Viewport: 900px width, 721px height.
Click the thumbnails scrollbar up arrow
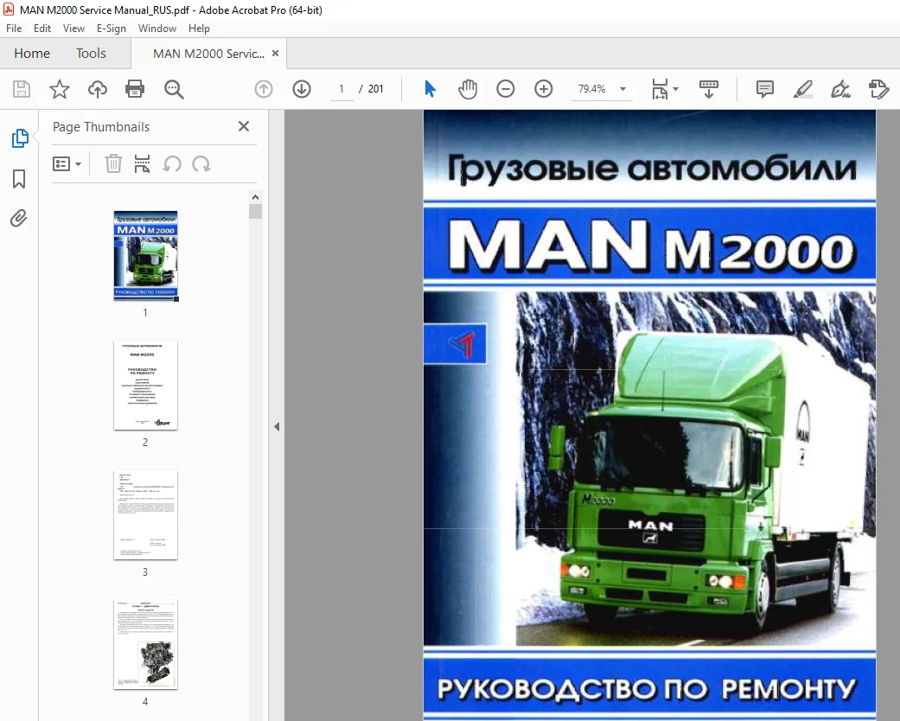point(255,197)
